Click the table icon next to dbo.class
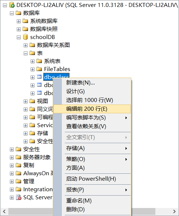Viewport: 179px width, 216px height. coord(39,77)
